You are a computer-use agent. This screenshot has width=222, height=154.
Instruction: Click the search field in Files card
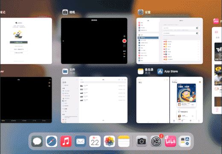(x=103, y=82)
